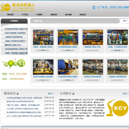The image size is (129, 129).
Task: Open sidebar category 全自动标准节机器人焊接生产线
Action: point(16,29)
